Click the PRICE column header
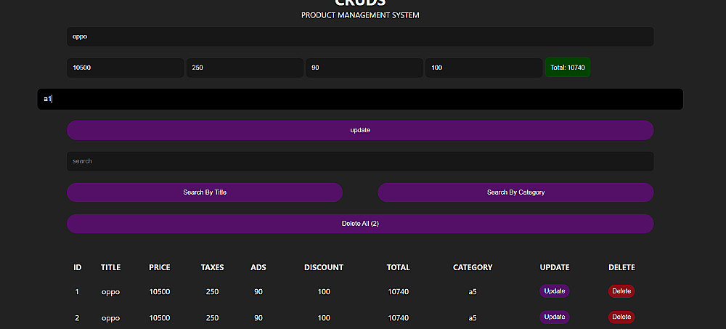The width and height of the screenshot is (726, 329). (x=160, y=267)
